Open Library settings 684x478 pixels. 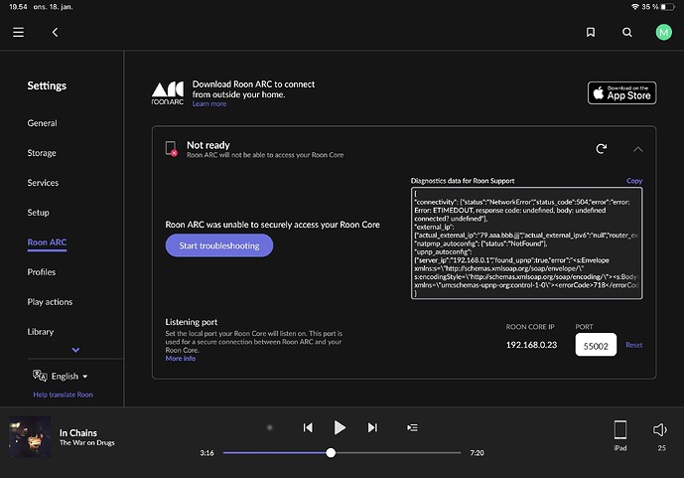click(x=40, y=332)
